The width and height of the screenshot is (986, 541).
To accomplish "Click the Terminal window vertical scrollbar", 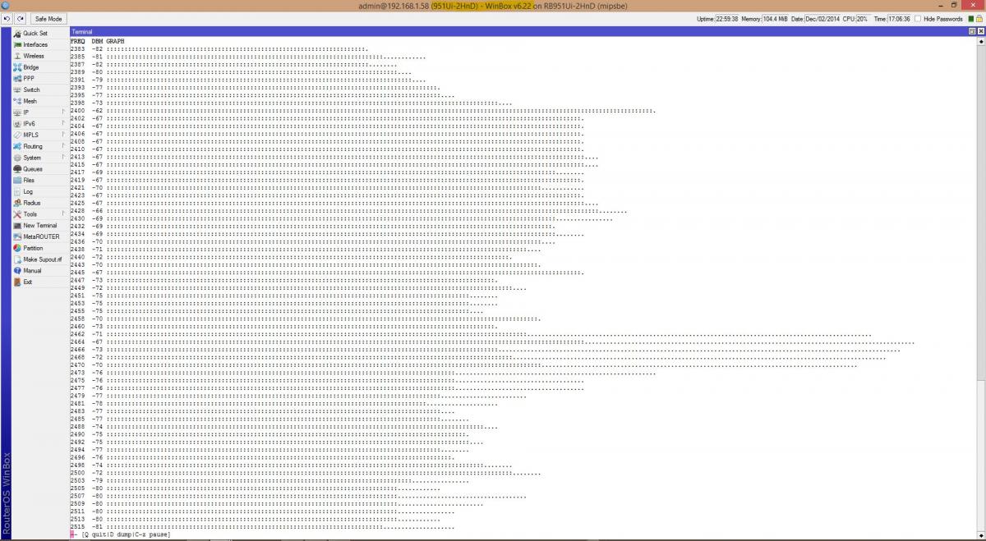I will pyautogui.click(x=980, y=246).
